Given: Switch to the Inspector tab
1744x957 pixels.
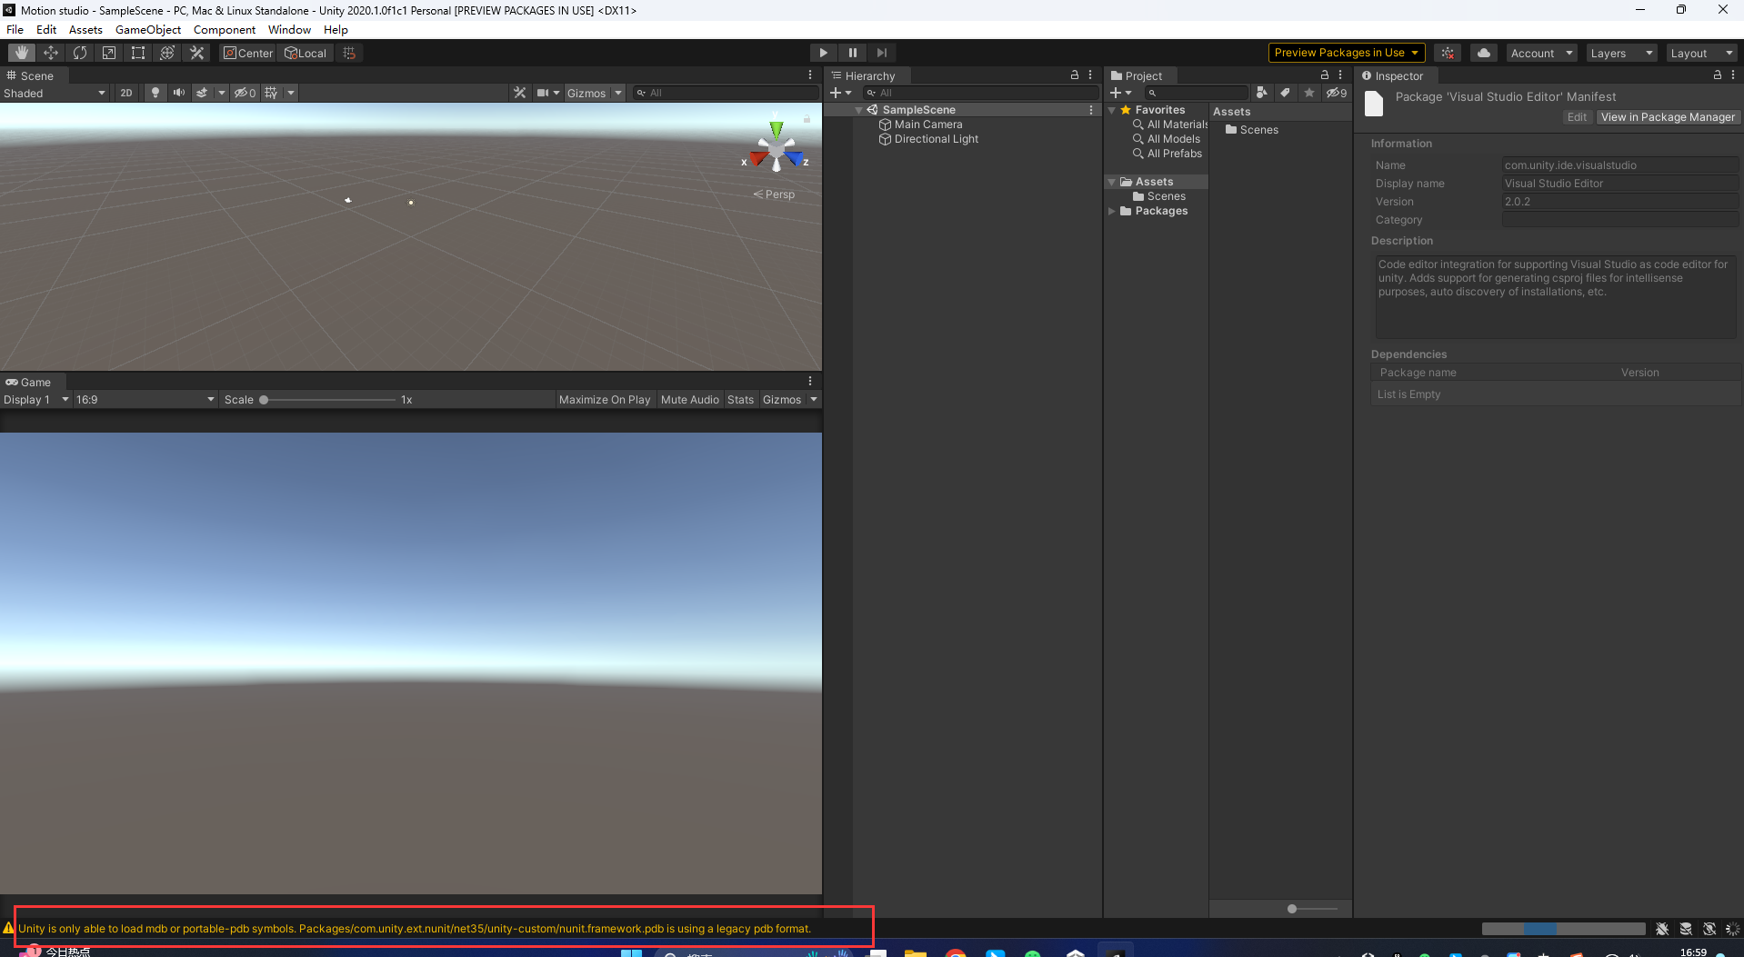Looking at the screenshot, I should [1398, 76].
